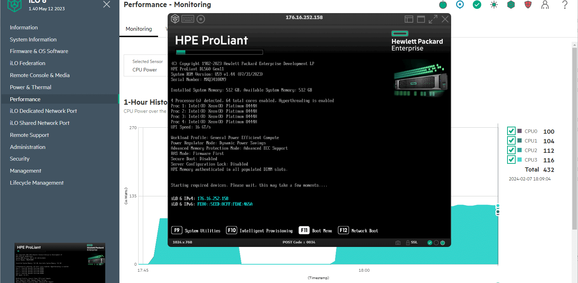The width and height of the screenshot is (578, 283).
Task: Dock the console using the layout icon
Action: pos(409,19)
